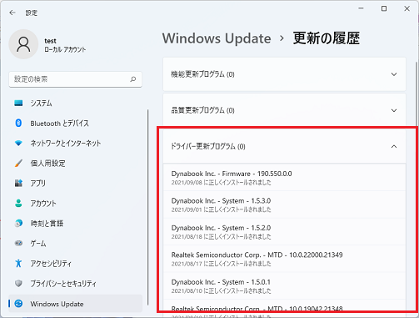The height and width of the screenshot is (318, 419).
Task: Select Dynabook System 1.5.2.0 entry
Action: (284, 231)
